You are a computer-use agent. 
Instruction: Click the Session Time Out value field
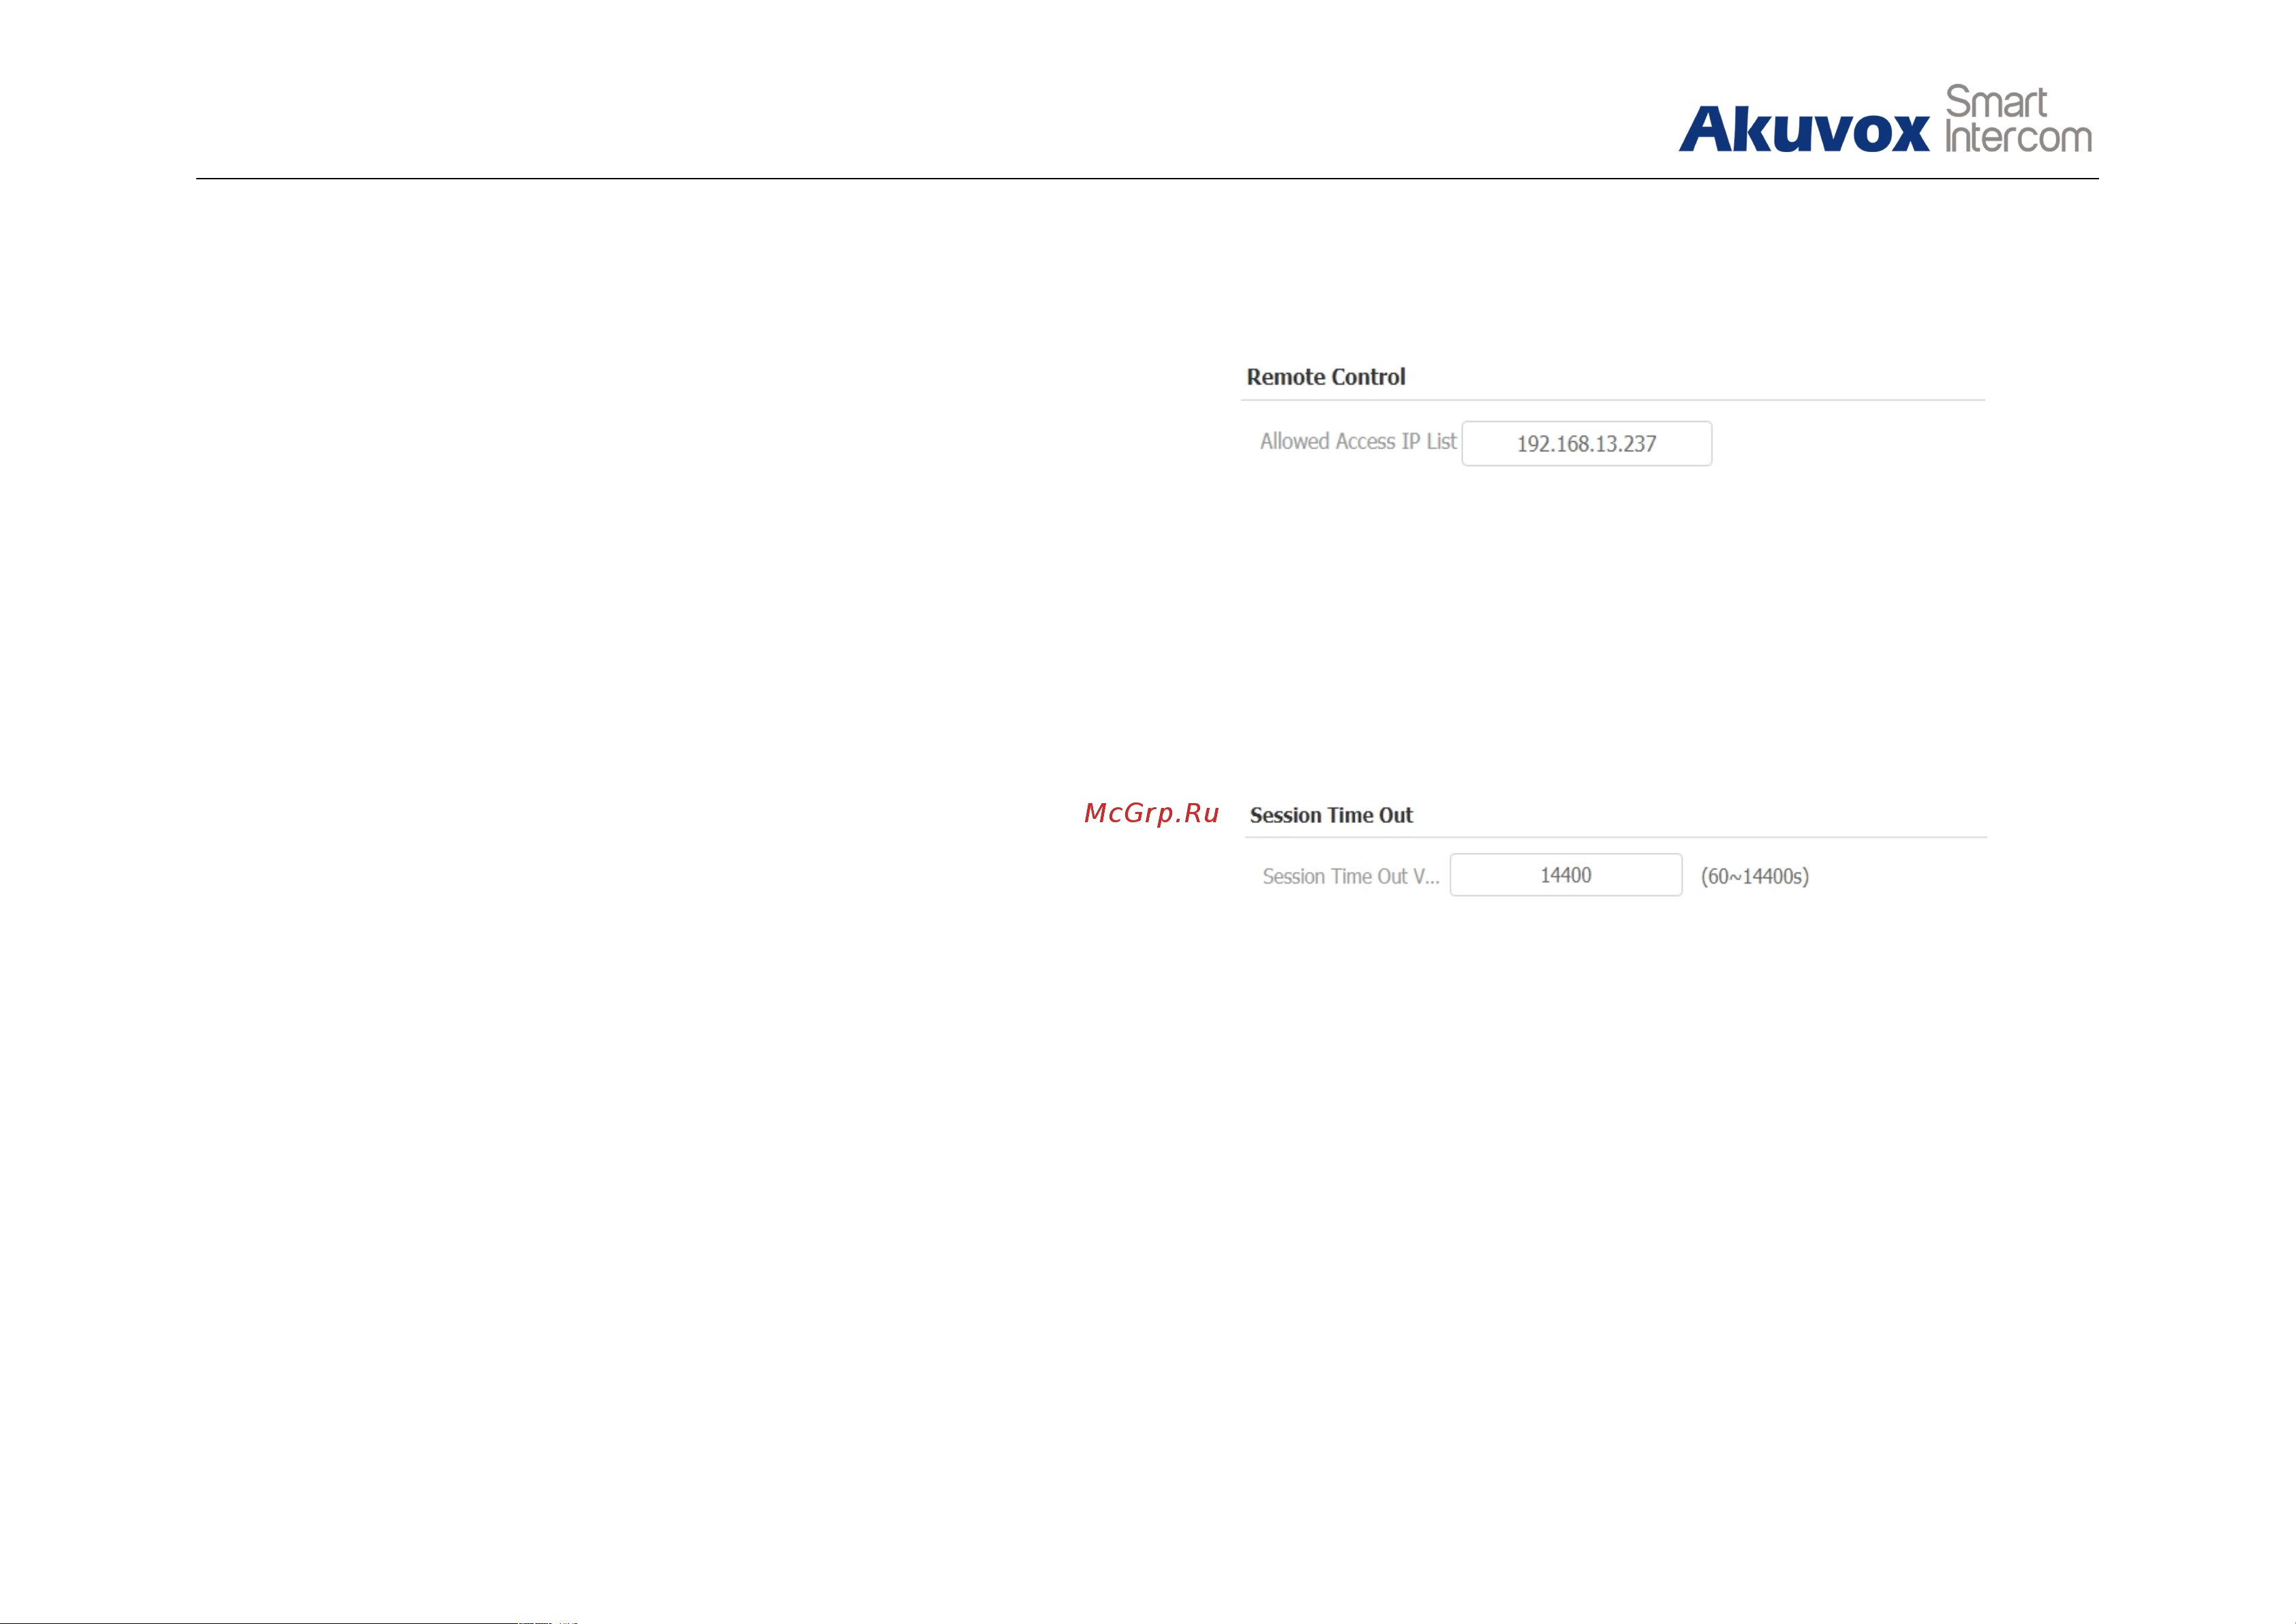(1566, 875)
